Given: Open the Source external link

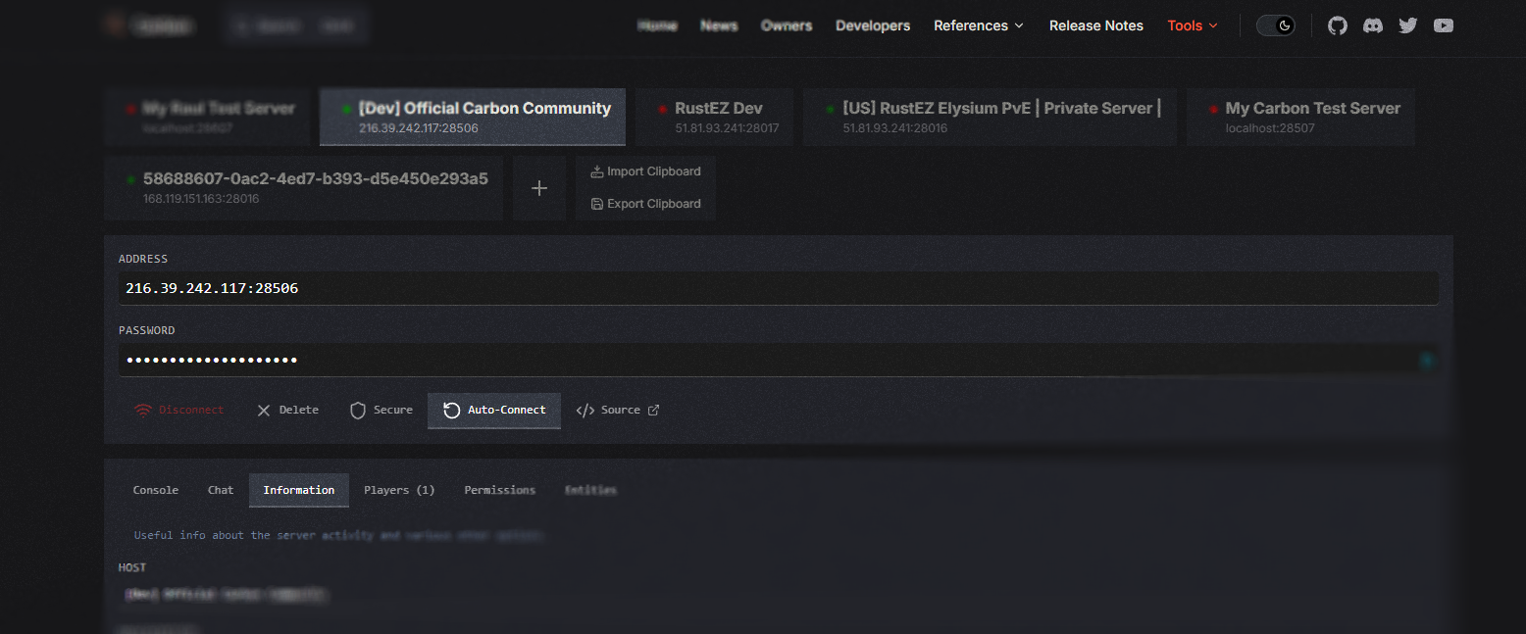Looking at the screenshot, I should coord(618,410).
